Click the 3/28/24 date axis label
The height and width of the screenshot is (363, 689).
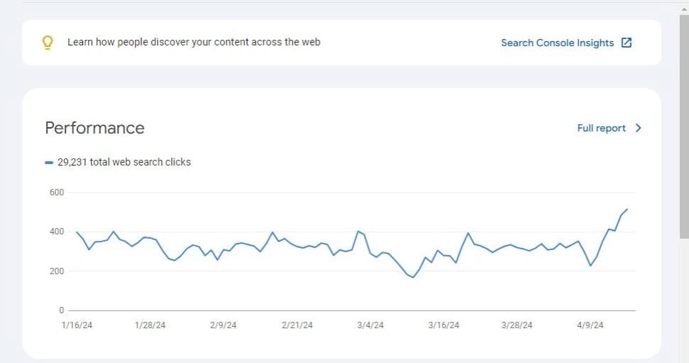[517, 325]
